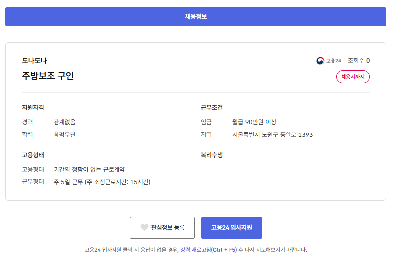
Task: Click the 근무조건 section heading
Action: pos(212,107)
